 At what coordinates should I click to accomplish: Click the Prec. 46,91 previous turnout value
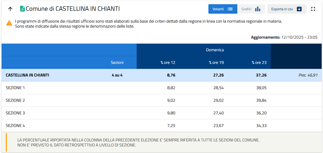click(308, 75)
